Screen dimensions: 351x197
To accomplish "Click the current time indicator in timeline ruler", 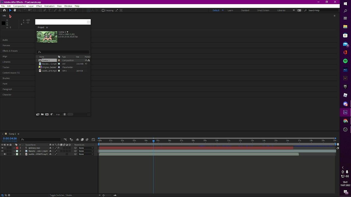I will pyautogui.click(x=154, y=141).
